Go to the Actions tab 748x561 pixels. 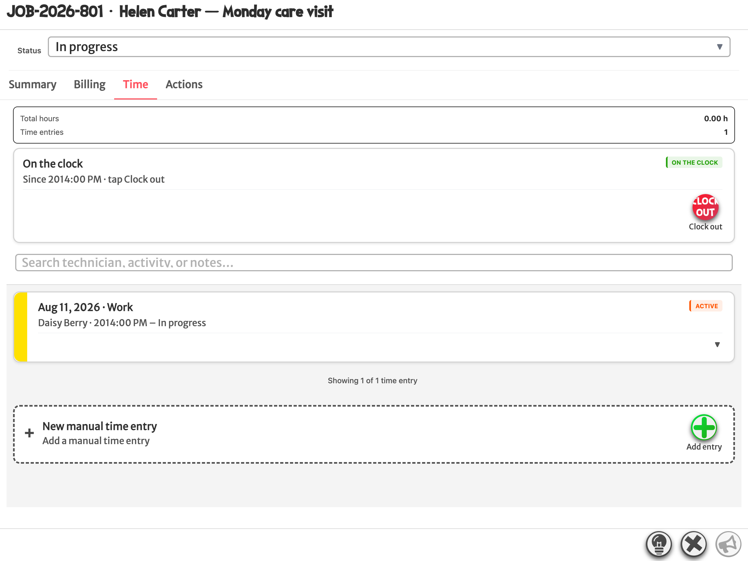(184, 84)
